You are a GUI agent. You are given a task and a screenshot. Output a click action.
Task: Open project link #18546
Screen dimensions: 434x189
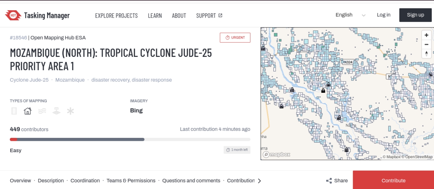[18, 38]
